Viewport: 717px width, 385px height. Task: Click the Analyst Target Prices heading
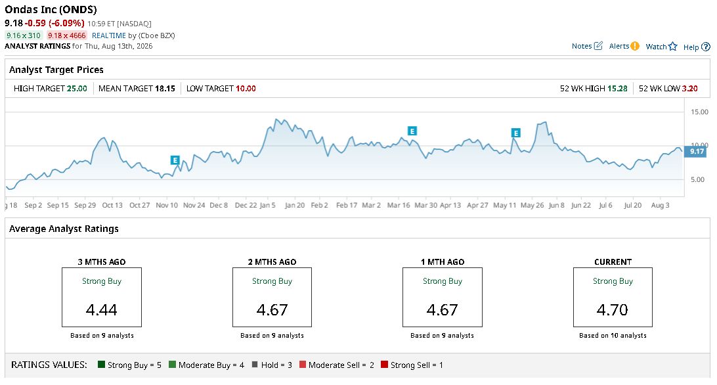coord(56,70)
